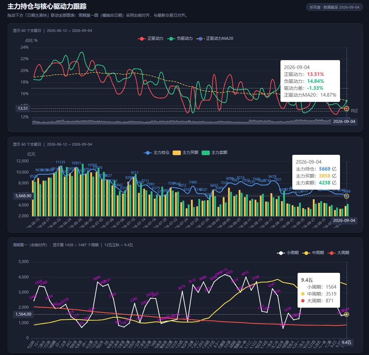Click the subtitle about dragging the 日期主滑块
The width and height of the screenshot is (369, 355).
pos(98,15)
